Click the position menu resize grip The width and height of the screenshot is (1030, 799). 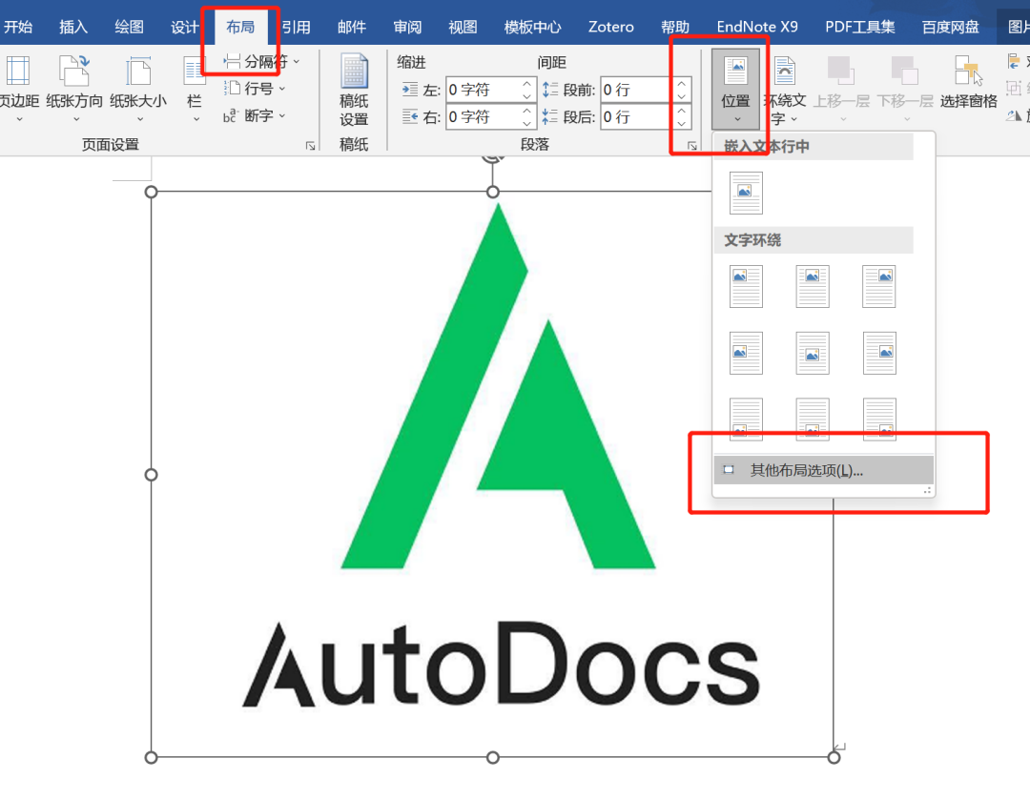928,490
